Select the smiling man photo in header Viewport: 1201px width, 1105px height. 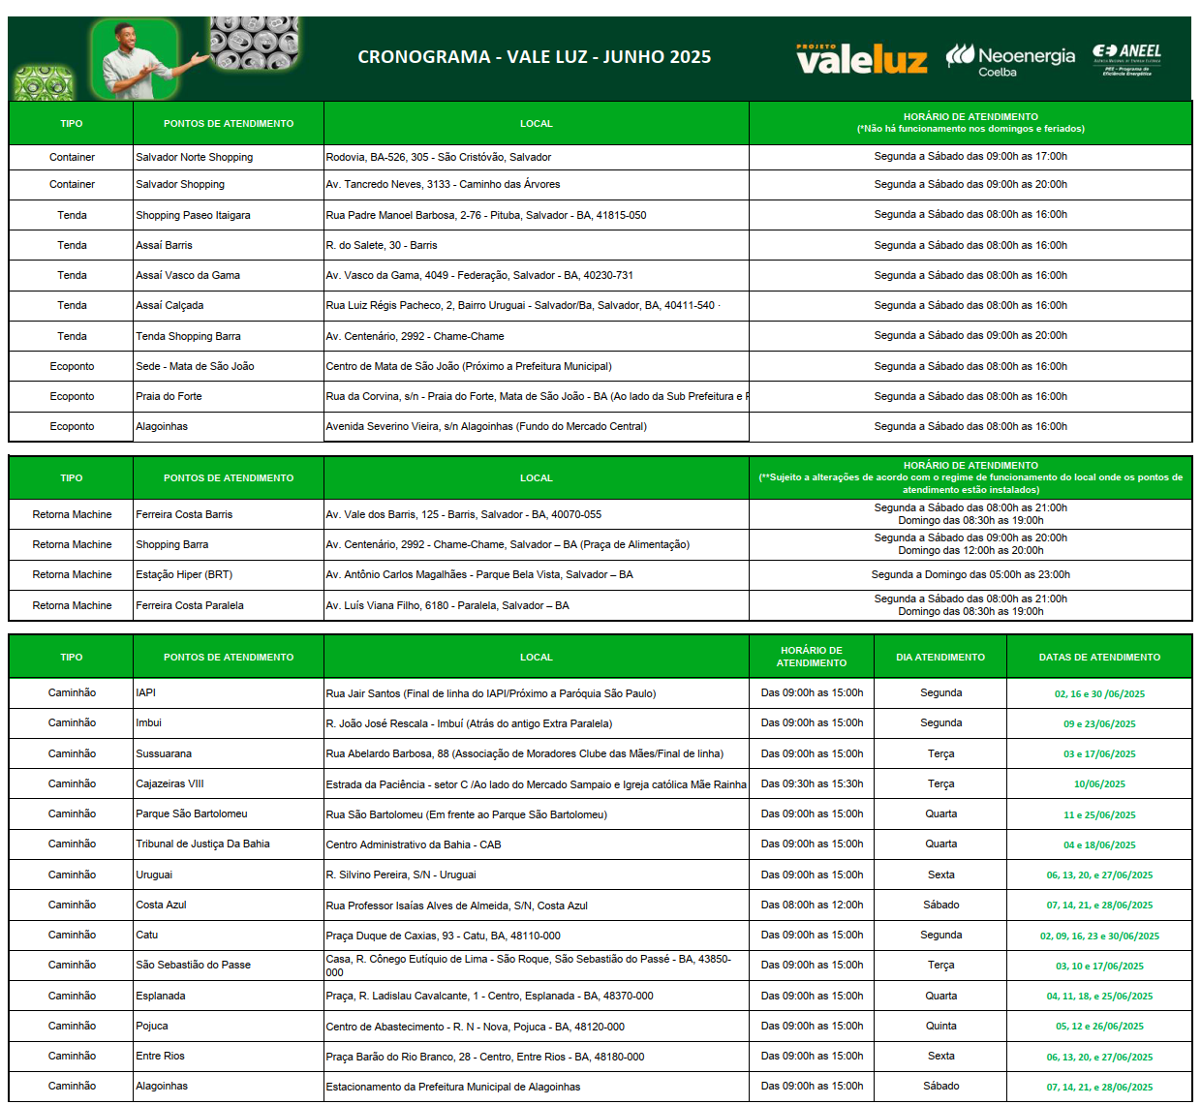pos(135,58)
